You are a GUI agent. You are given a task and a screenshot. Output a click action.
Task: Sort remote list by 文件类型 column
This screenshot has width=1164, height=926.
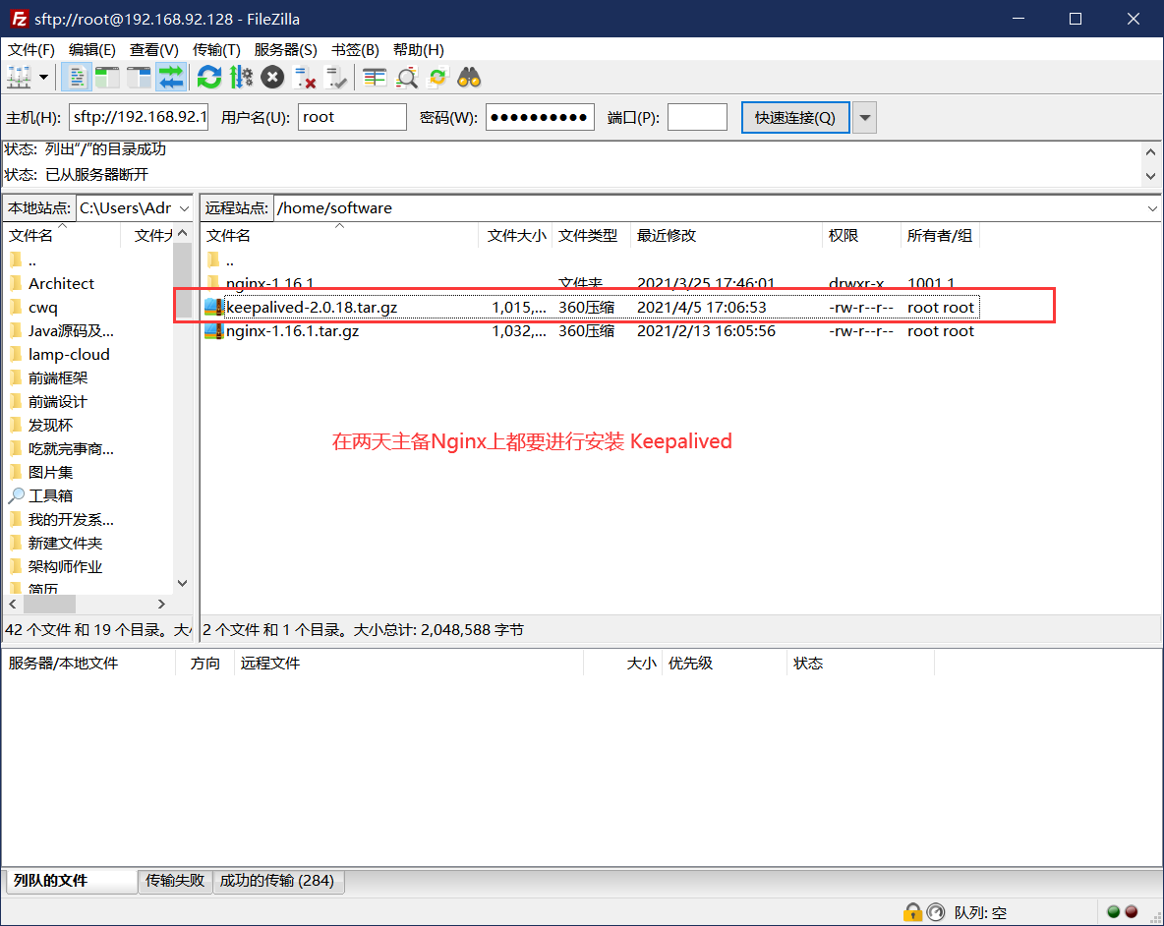point(591,235)
